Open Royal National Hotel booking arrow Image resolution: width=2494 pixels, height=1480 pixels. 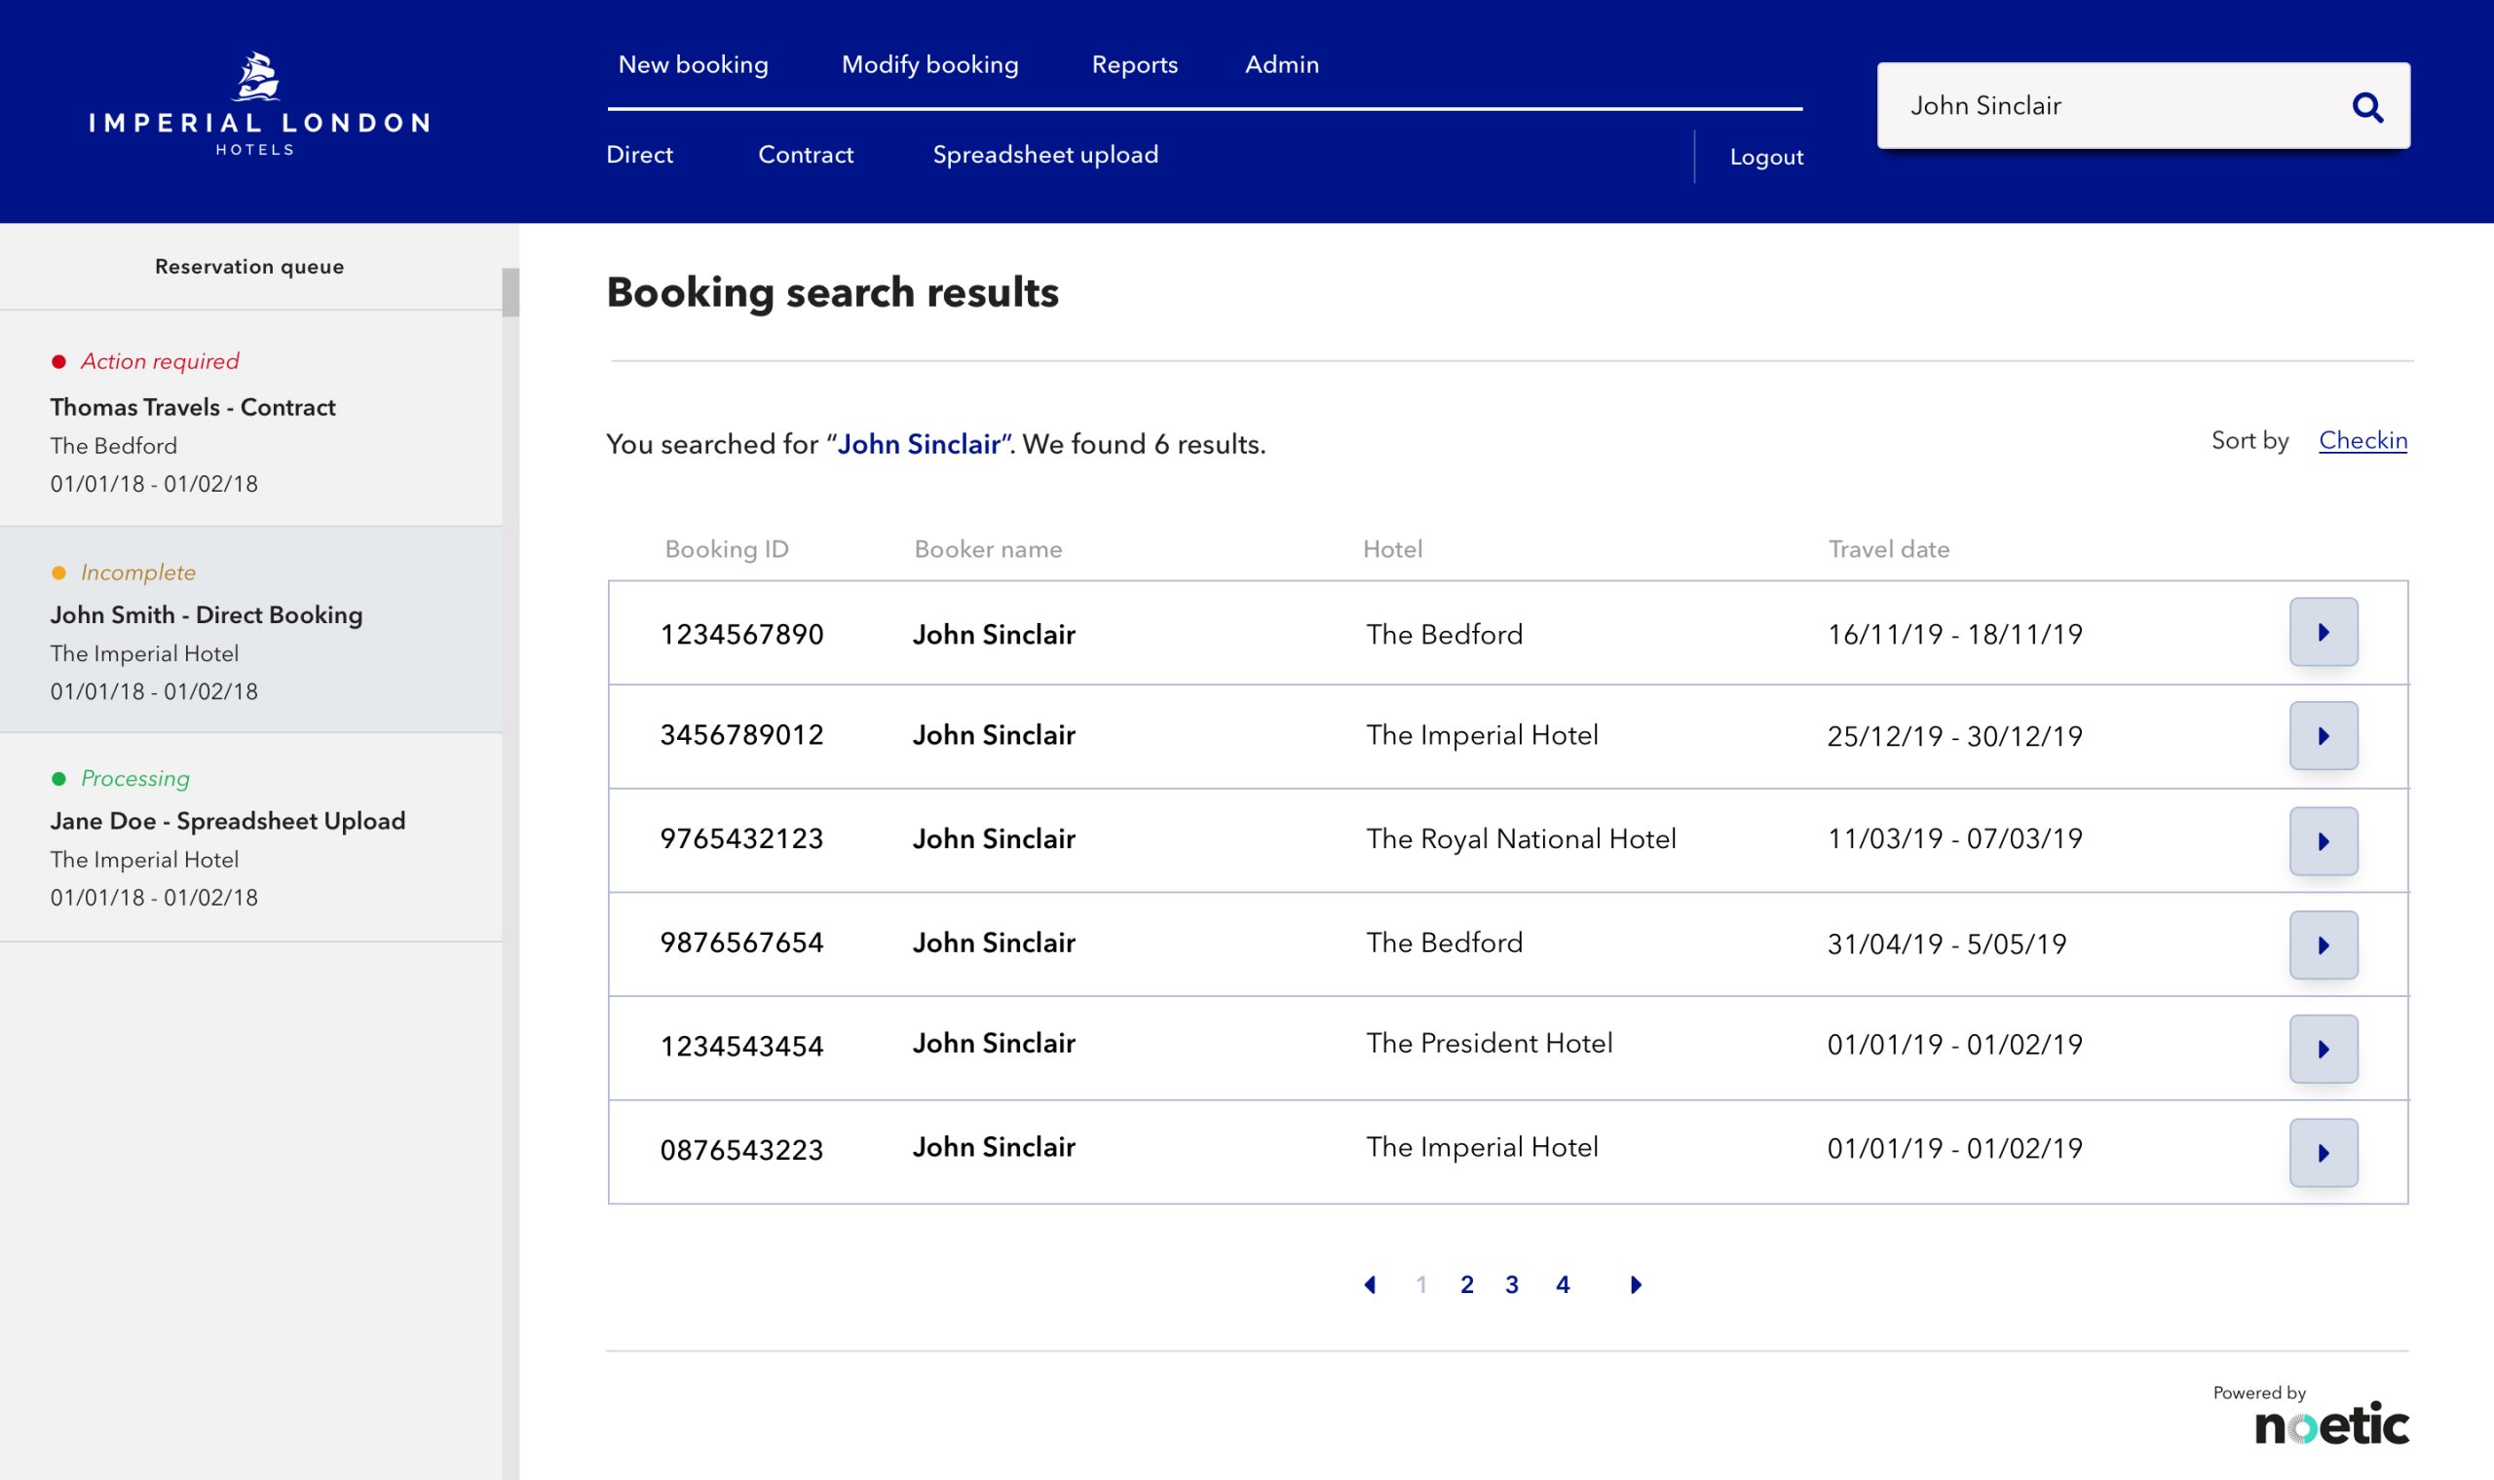click(x=2323, y=840)
